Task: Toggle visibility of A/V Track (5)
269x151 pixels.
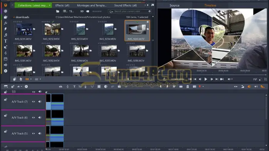Action: 34,134
